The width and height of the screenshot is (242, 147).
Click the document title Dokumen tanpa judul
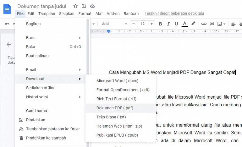coord(42,6)
